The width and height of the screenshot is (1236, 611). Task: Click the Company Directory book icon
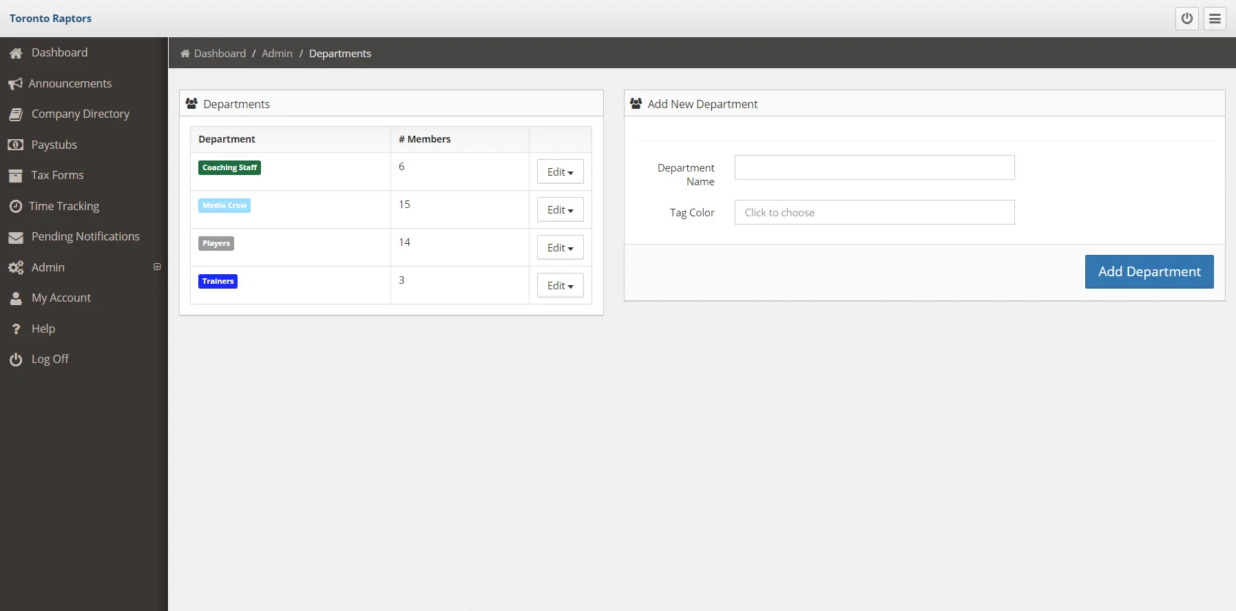coord(15,114)
